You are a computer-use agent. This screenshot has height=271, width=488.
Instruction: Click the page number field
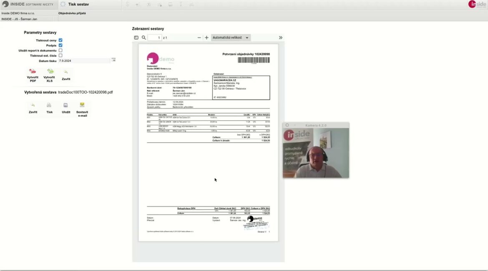pos(154,38)
